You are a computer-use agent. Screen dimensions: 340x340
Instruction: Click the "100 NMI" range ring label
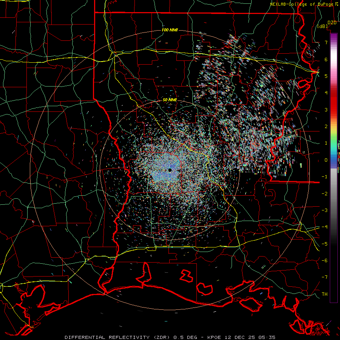pyautogui.click(x=170, y=30)
